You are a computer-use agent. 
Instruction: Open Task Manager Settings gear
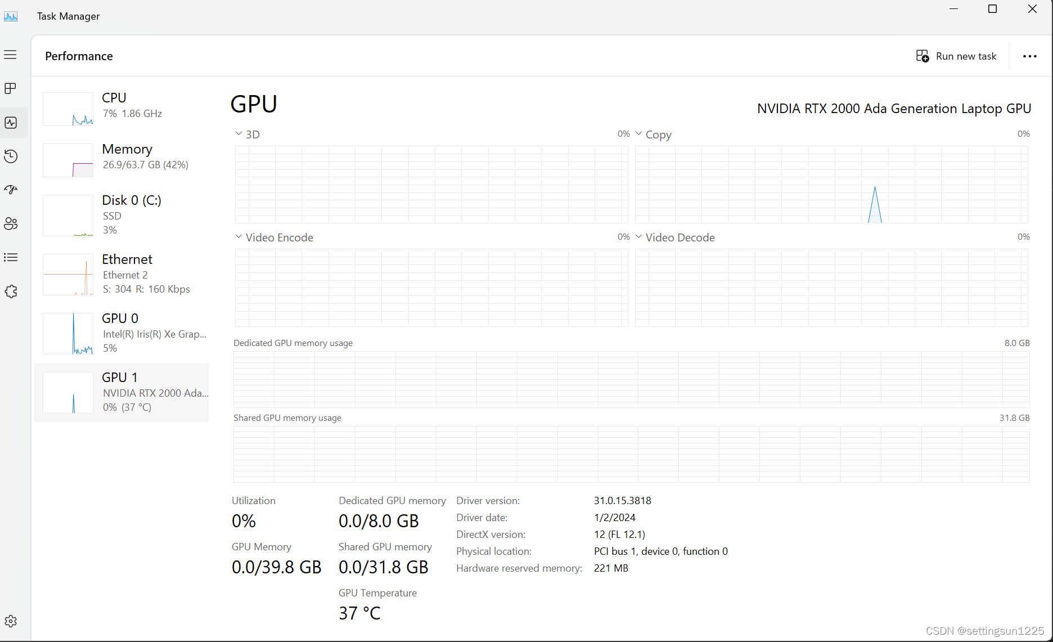[x=11, y=621]
